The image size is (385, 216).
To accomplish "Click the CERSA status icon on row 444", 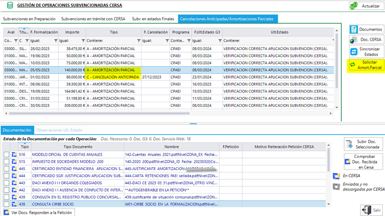I will 14,176.
